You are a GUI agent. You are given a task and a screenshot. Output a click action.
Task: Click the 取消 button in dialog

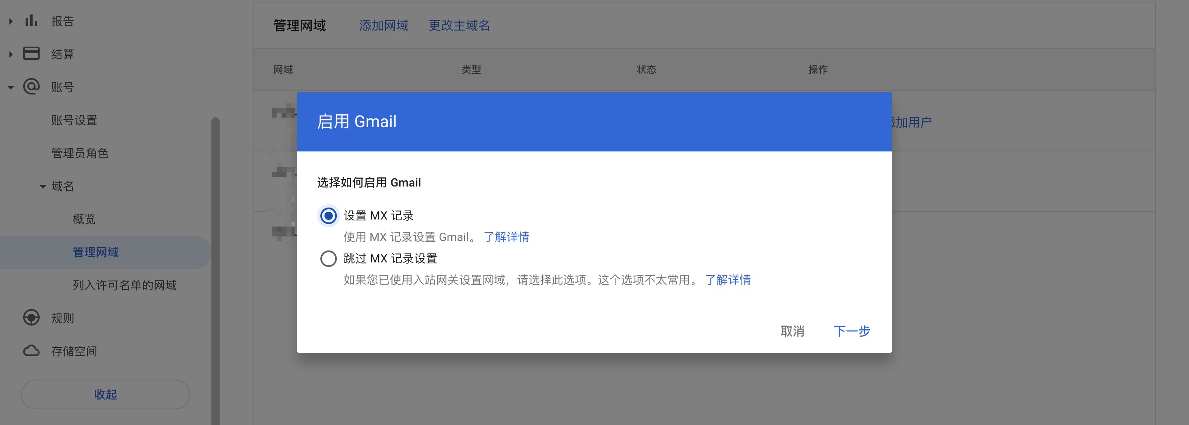tap(792, 331)
